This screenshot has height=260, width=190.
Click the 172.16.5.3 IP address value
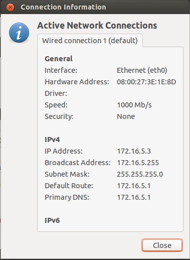pos(134,151)
